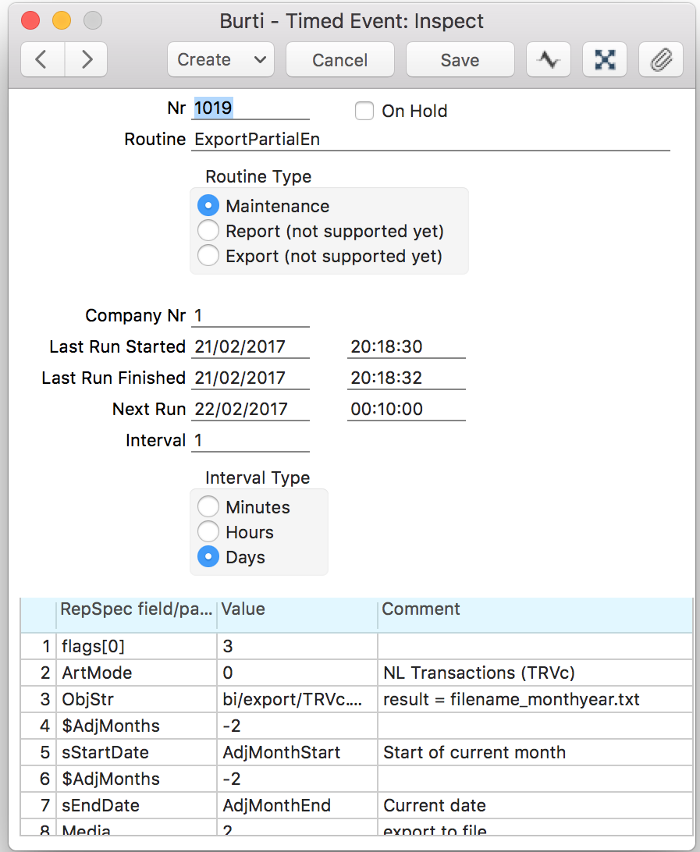Go to the previous record arrow

43,60
